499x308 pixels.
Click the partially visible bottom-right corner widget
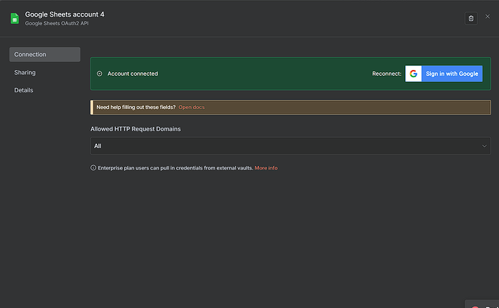pyautogui.click(x=482, y=304)
